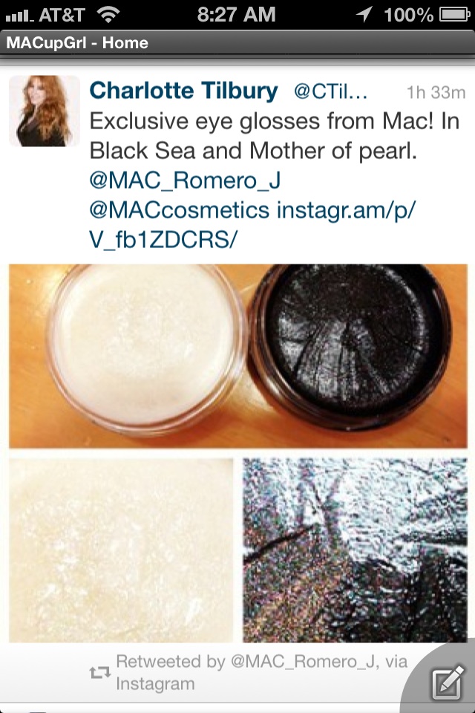Tap the retweet arrows icon
475x713 pixels.
click(x=99, y=672)
